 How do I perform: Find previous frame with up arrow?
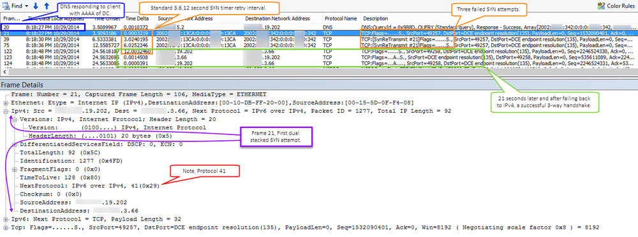point(47,6)
